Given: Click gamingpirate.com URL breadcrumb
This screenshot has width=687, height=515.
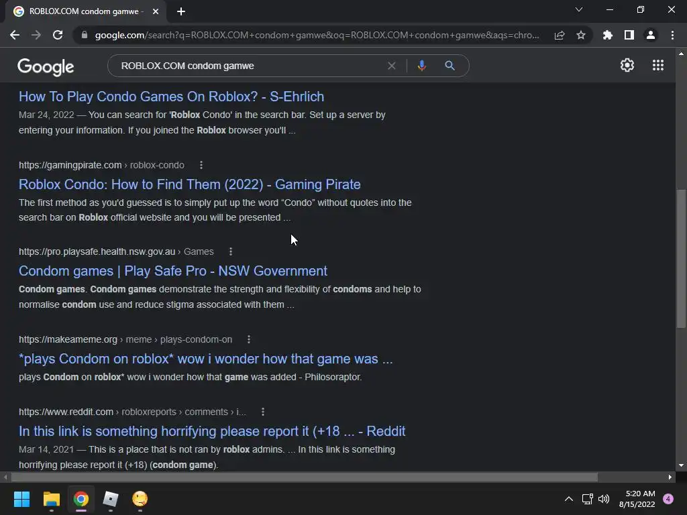Looking at the screenshot, I should click(101, 165).
